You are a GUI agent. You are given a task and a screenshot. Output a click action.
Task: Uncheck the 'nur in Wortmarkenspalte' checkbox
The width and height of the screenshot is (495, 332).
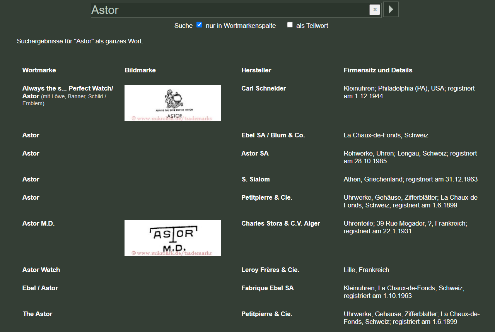pyautogui.click(x=200, y=25)
